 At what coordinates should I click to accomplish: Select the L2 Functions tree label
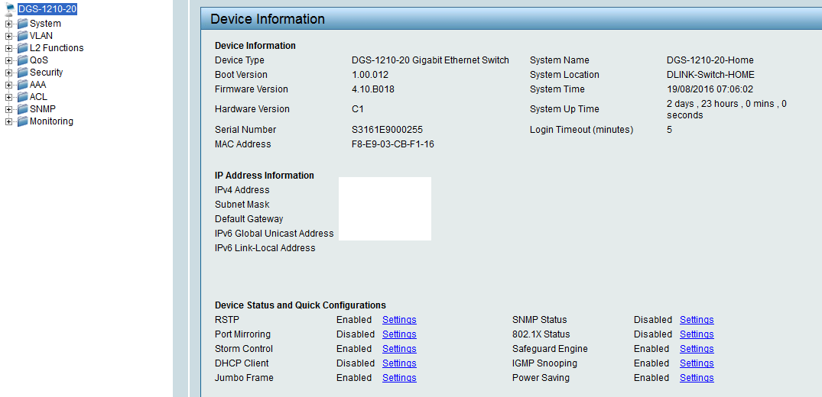tap(57, 48)
